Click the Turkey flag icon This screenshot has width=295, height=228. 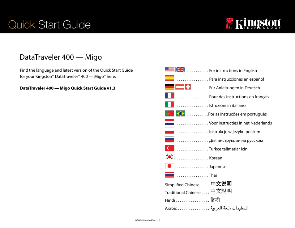169,148
